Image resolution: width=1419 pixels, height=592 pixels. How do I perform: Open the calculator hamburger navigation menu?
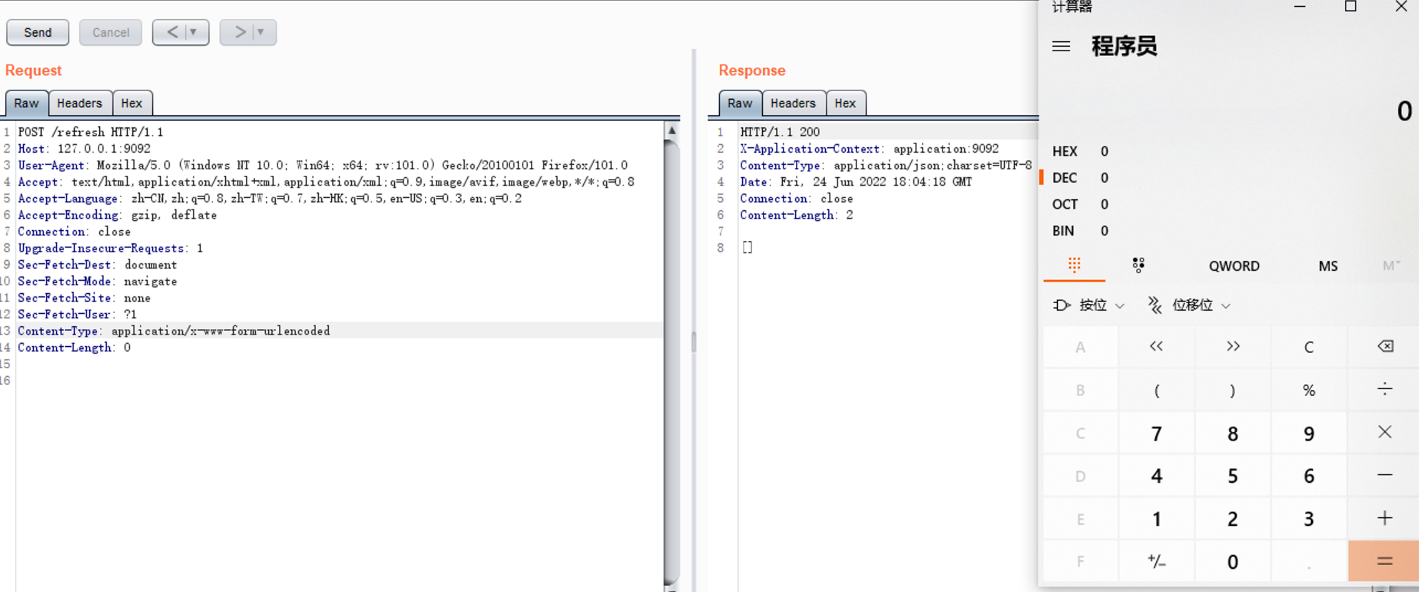(x=1061, y=47)
